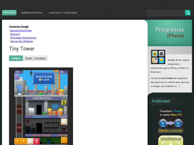Viewport: 194px width, 145px height.
Task: Click the green search magnifier button
Action: coord(188,13)
